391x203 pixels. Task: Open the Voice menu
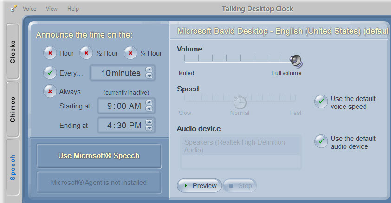tap(29, 9)
